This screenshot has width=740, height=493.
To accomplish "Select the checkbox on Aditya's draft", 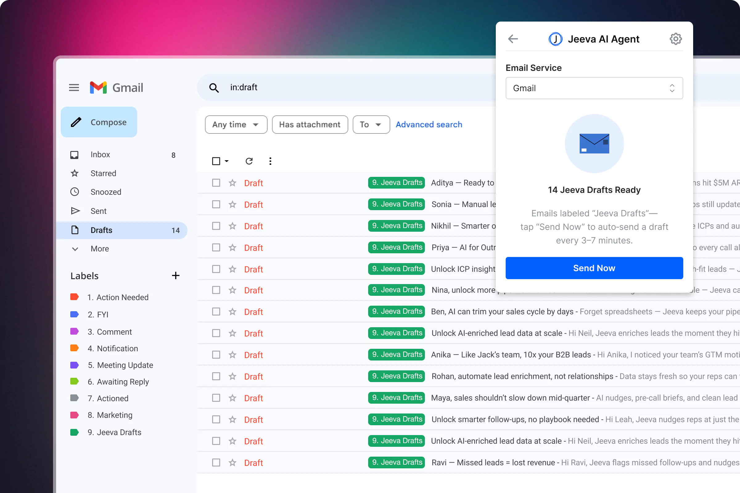I will 216,183.
